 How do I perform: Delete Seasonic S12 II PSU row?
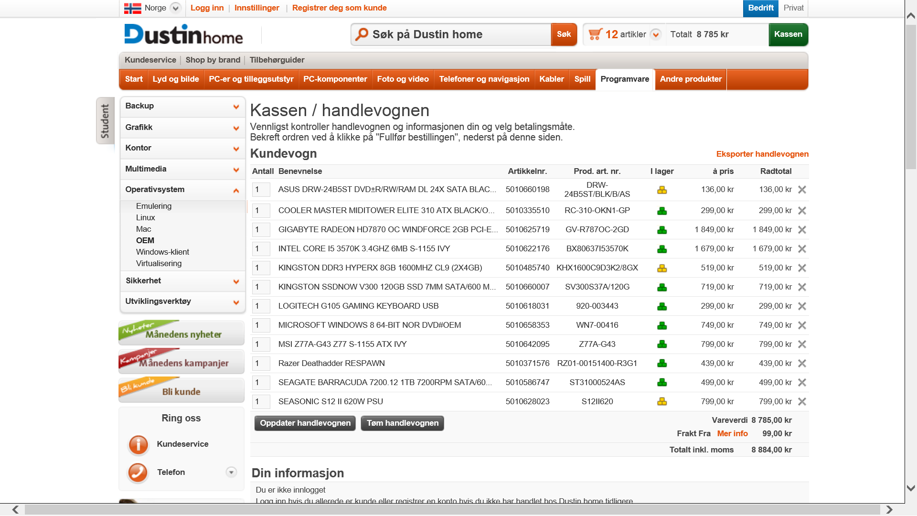pyautogui.click(x=802, y=402)
